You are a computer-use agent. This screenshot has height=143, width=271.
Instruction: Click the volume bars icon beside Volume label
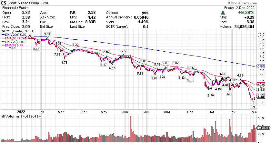point(3,116)
